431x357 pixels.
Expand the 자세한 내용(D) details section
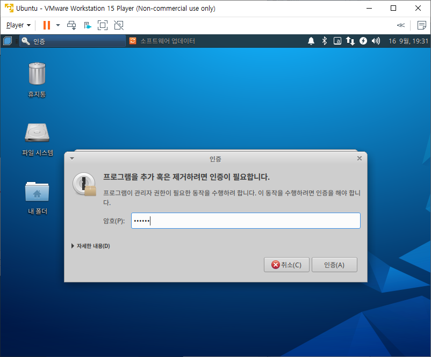point(90,246)
